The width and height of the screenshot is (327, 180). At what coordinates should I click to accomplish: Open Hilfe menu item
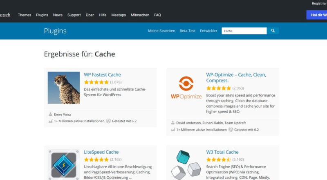point(103,15)
